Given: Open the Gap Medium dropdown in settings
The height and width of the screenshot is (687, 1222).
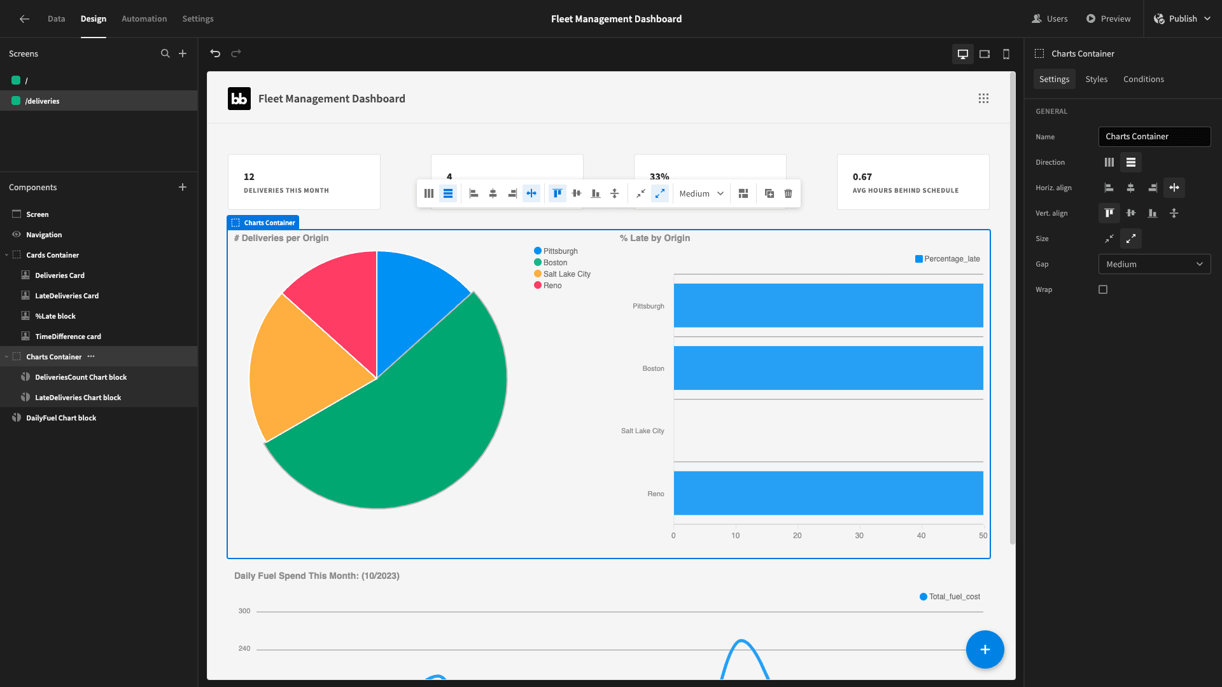Looking at the screenshot, I should click(1155, 264).
